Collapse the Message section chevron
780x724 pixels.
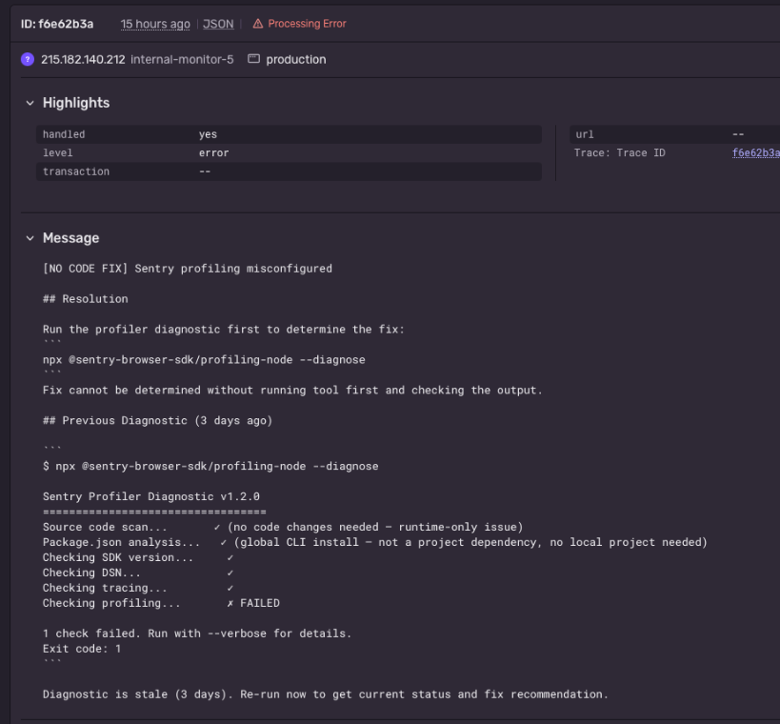pos(30,238)
